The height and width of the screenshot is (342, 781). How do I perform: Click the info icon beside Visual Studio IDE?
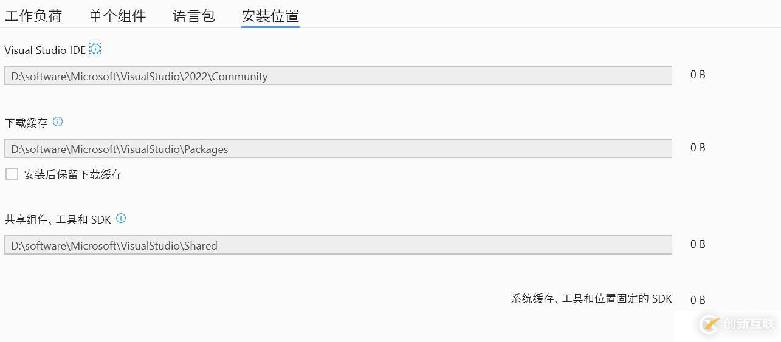pyautogui.click(x=95, y=49)
